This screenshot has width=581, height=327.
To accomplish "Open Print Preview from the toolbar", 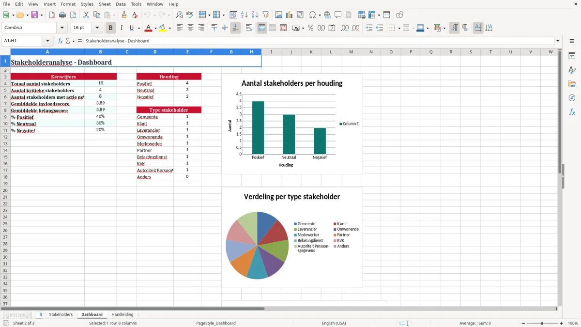I will [73, 15].
